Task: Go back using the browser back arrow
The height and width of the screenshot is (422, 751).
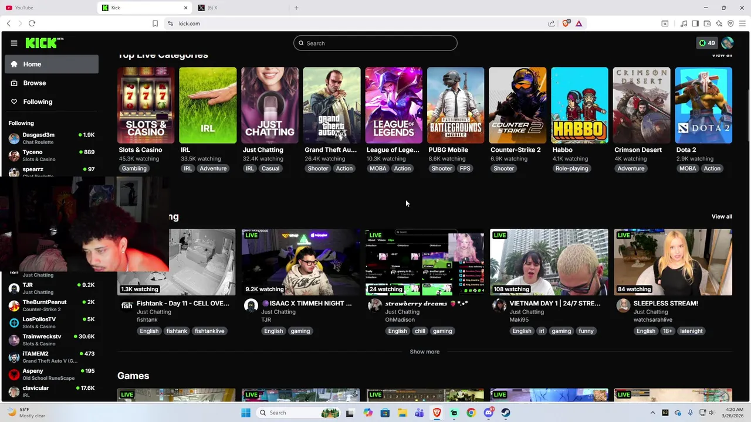Action: click(x=8, y=23)
